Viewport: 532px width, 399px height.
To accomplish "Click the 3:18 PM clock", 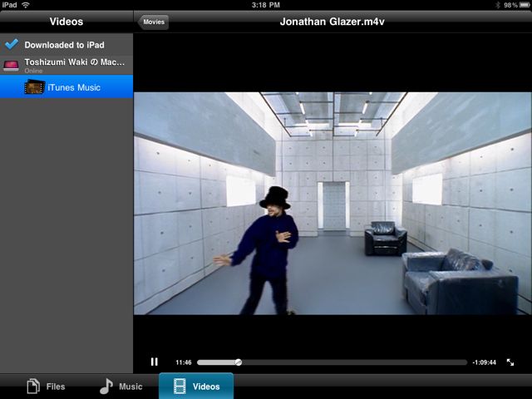I will [x=266, y=5].
